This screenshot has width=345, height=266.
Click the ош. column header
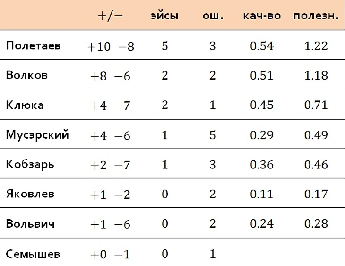pyautogui.click(x=213, y=16)
